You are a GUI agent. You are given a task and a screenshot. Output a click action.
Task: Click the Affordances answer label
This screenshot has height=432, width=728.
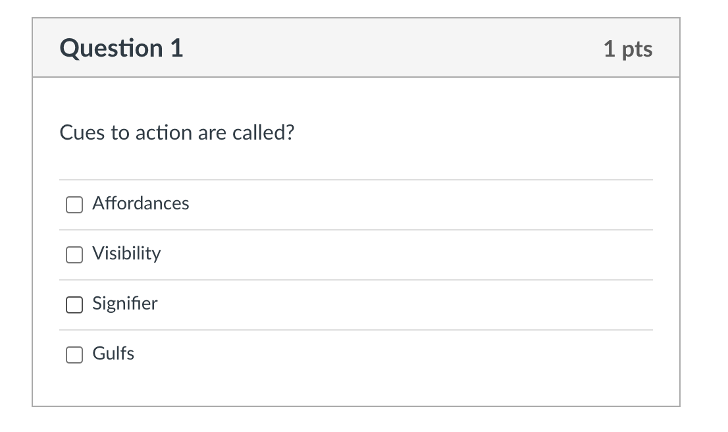140,204
